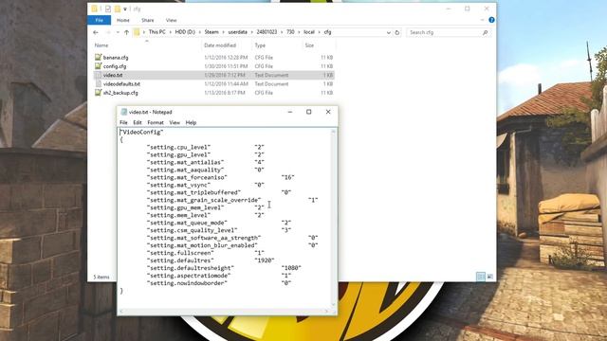Viewport: 607px width, 341px height.
Task: Open Notepad Format menu
Action: click(156, 122)
